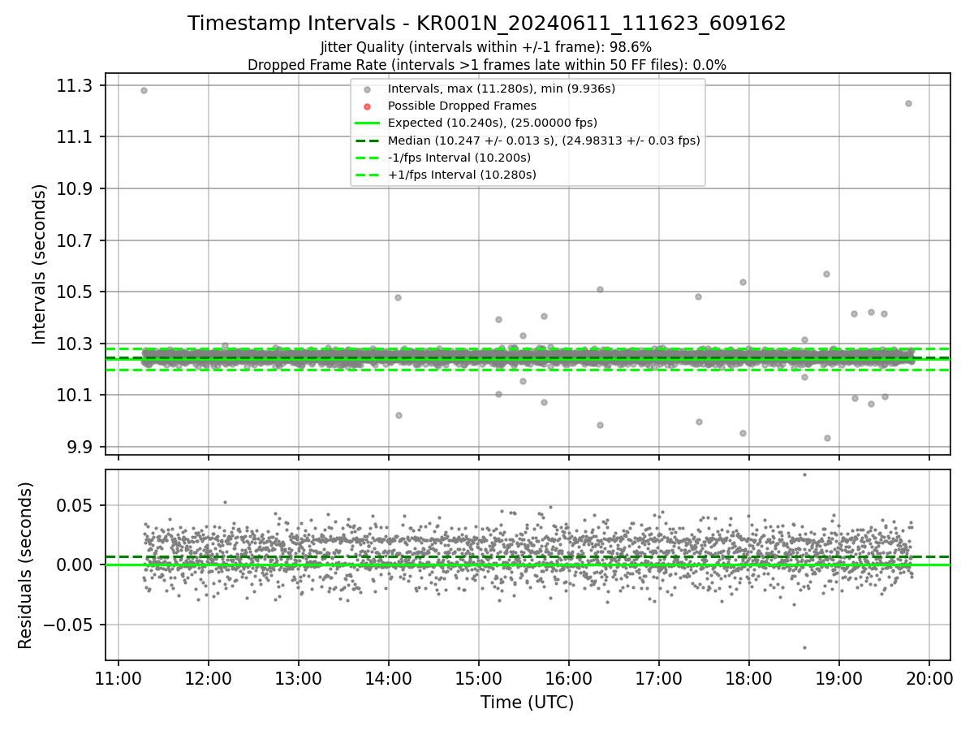Click the x-axis tick label '18:00'
Image resolution: width=974 pixels, height=731 pixels.
pyautogui.click(x=748, y=677)
